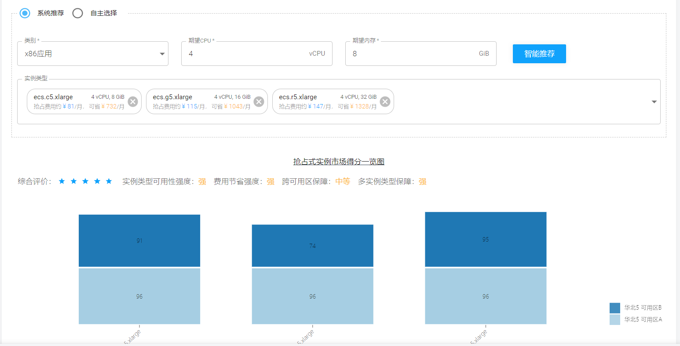Click the fifth rating star
Screen dimensions: 680x346
click(109, 181)
